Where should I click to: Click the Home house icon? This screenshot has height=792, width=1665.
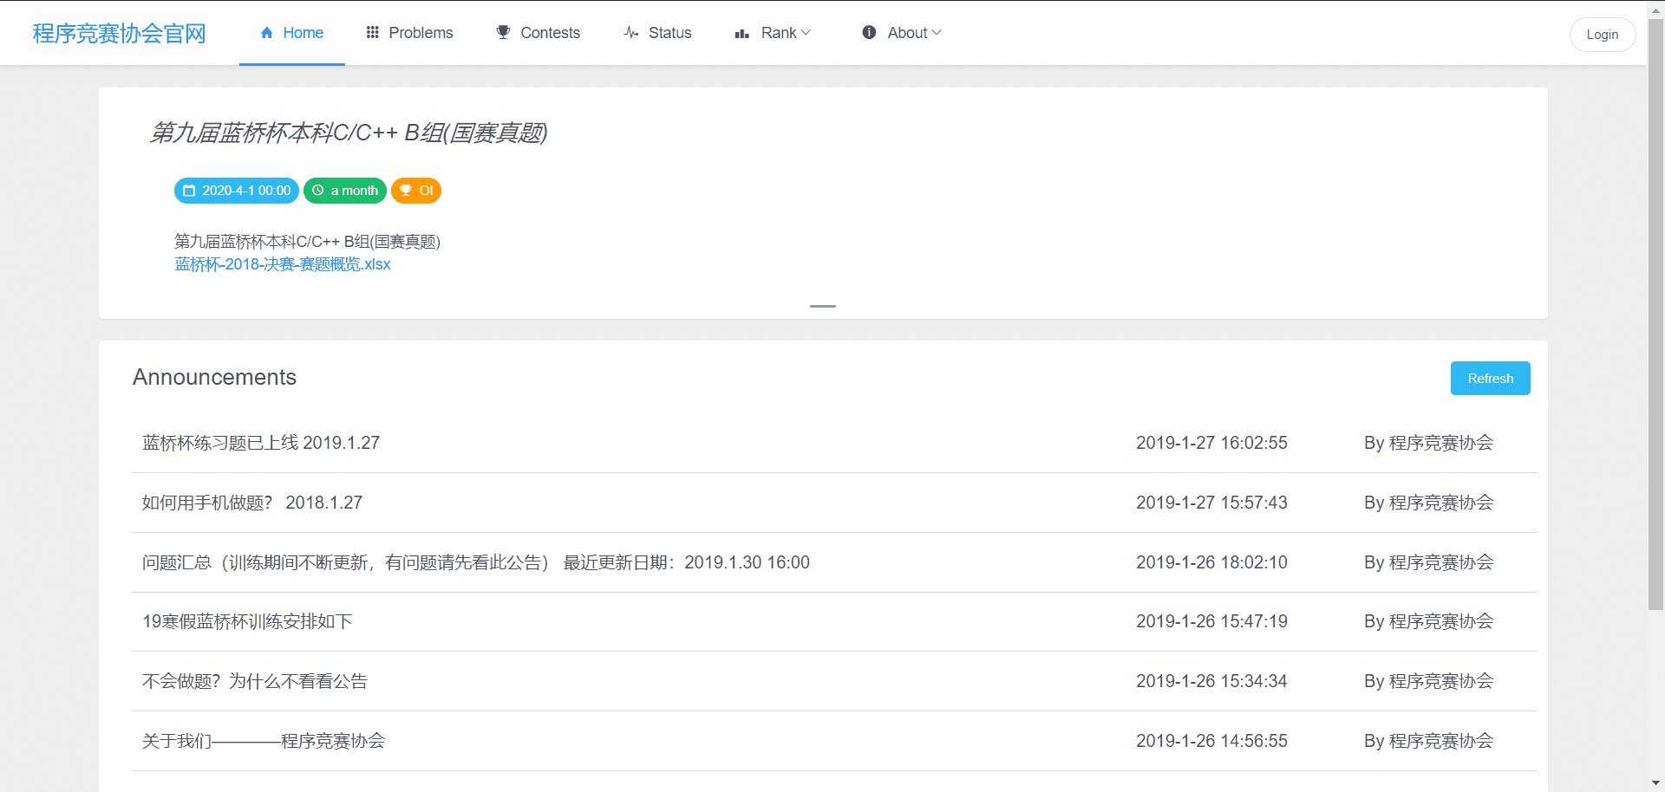(267, 33)
